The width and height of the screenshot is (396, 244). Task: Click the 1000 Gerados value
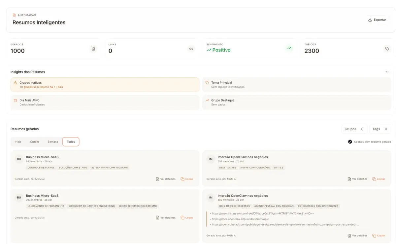coord(17,51)
